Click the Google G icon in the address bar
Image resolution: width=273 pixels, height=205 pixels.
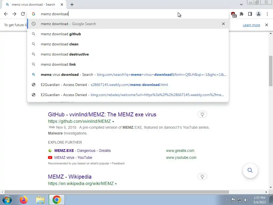(34, 14)
